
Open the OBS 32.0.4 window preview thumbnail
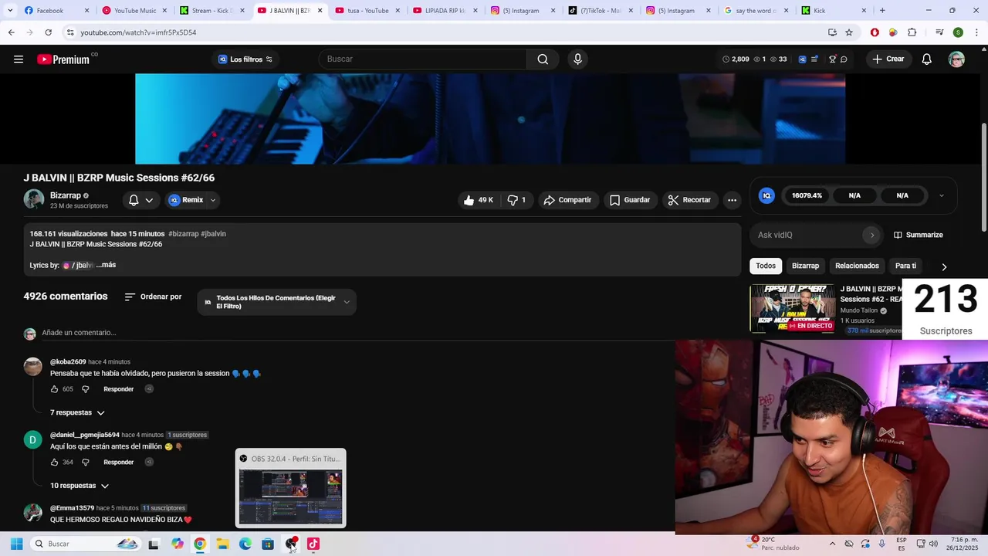click(291, 488)
